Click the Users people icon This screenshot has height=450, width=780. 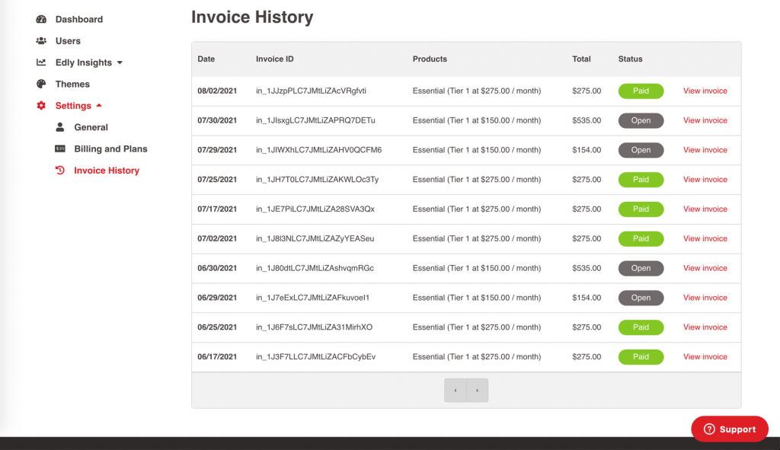point(41,41)
